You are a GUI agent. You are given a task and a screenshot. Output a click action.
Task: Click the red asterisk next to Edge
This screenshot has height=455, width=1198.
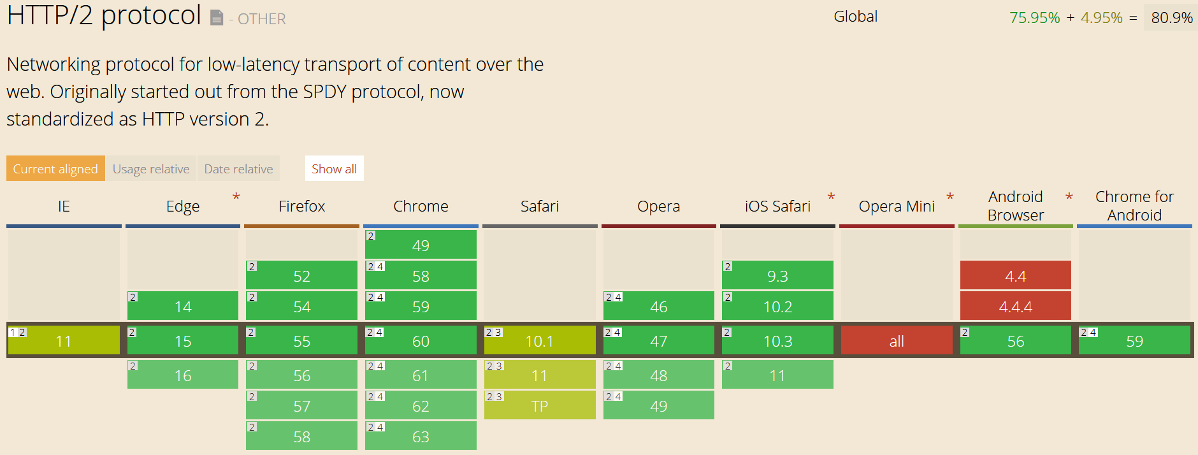[x=236, y=198]
